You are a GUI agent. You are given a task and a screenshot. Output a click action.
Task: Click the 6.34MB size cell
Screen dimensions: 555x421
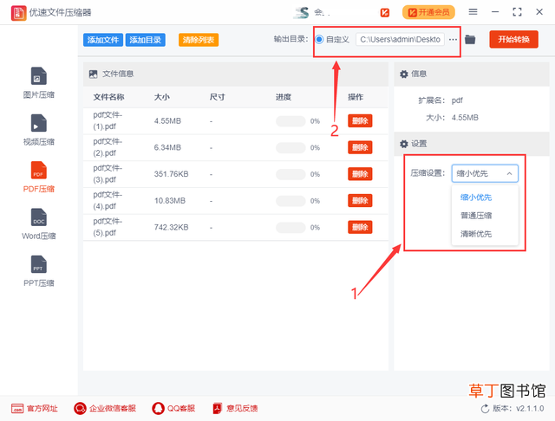(167, 147)
